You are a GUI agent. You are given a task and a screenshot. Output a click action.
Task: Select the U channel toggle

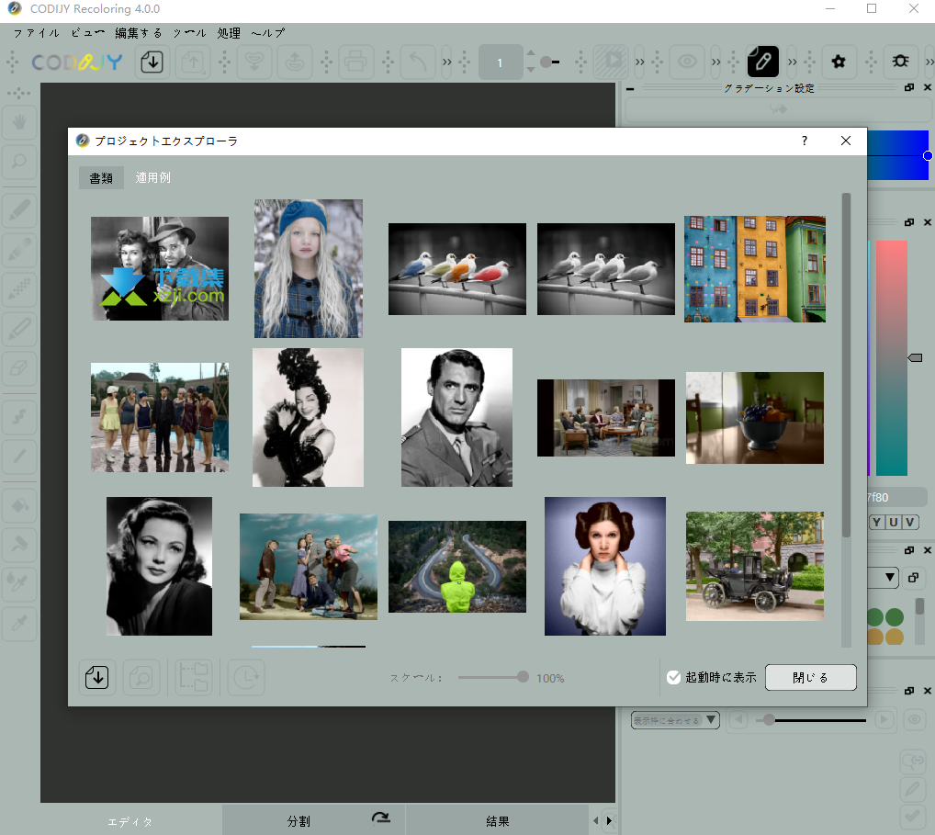[x=894, y=523]
